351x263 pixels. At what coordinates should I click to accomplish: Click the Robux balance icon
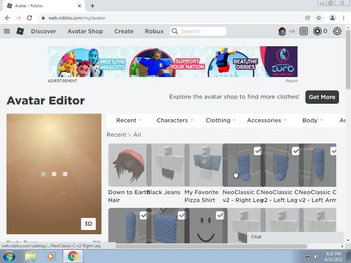[x=317, y=31]
